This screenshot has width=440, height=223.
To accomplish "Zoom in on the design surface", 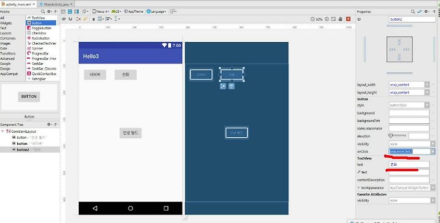I will pyautogui.click(x=326, y=19).
